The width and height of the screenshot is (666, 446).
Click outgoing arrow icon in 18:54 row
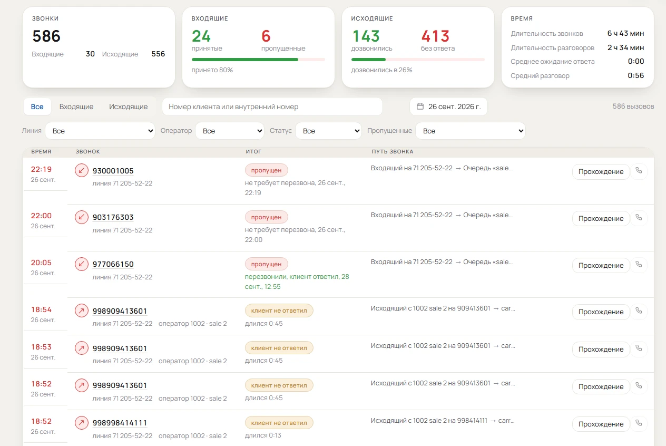[82, 311]
